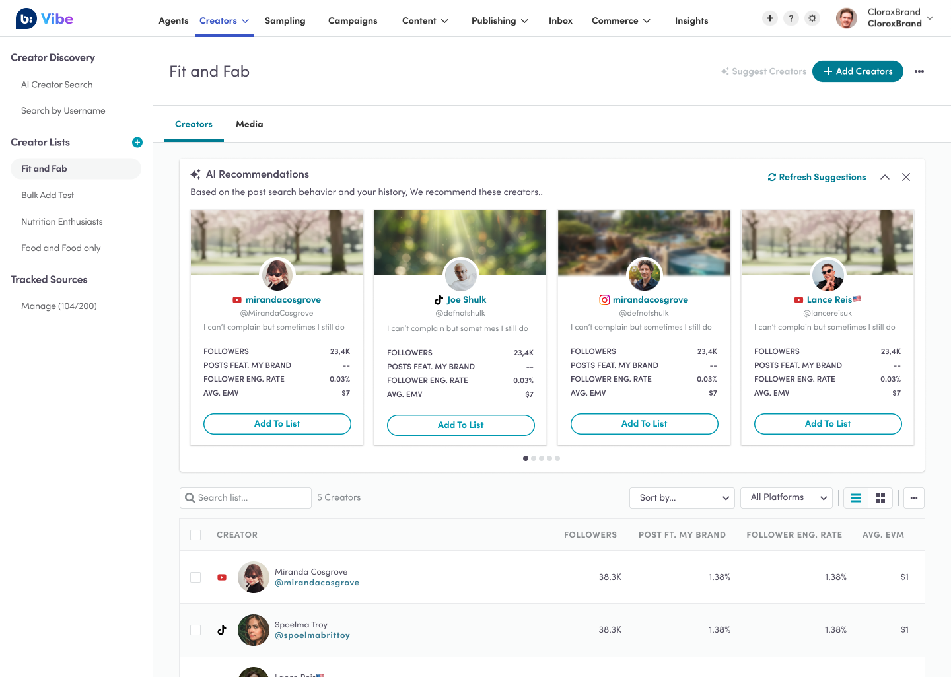The width and height of the screenshot is (951, 677).
Task: Open Search by Username
Action: click(x=63, y=111)
